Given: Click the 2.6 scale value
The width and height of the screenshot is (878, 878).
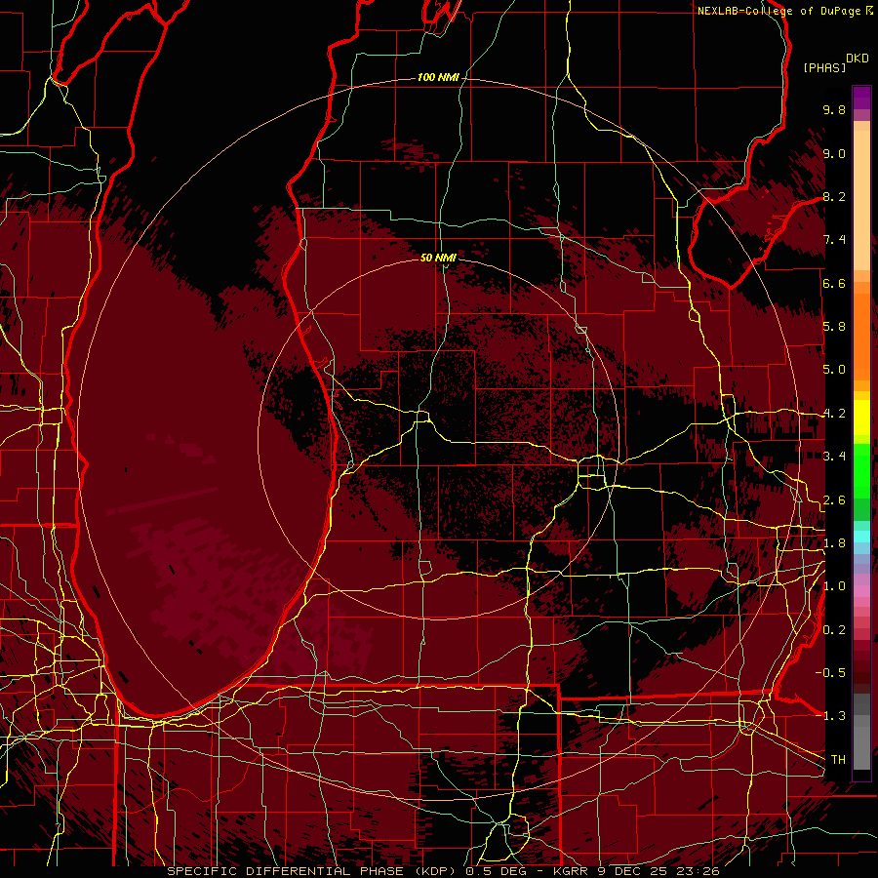Looking at the screenshot, I should [834, 500].
